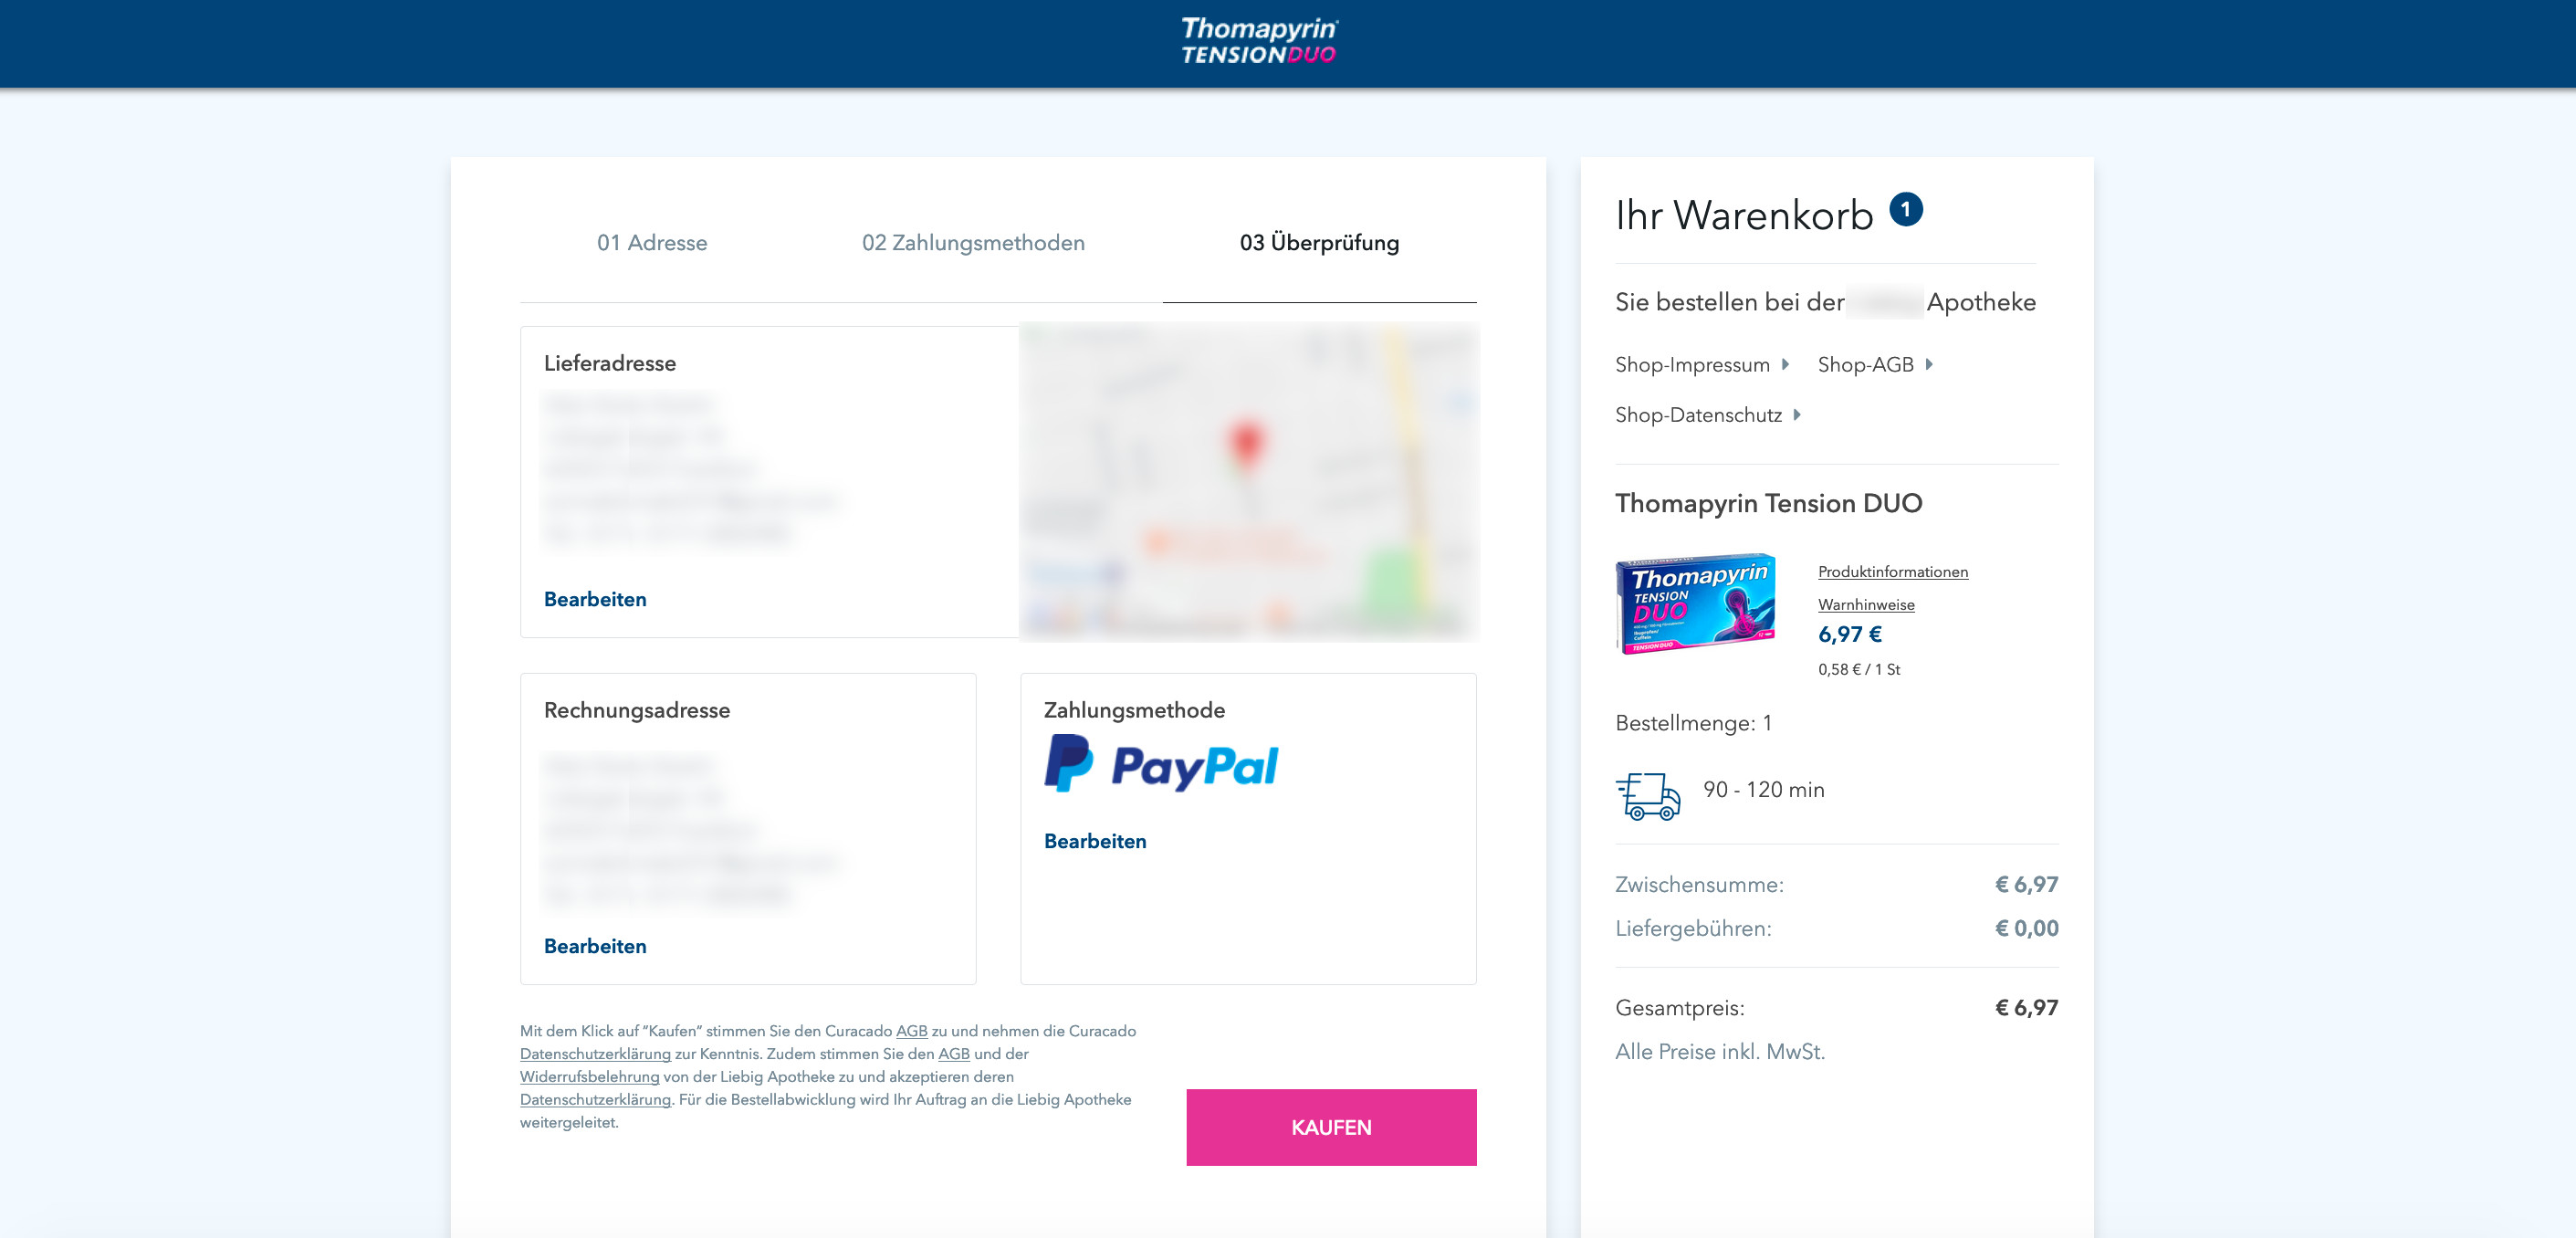Viewport: 2576px width, 1238px height.
Task: Click the Thomapyrin product box image
Action: tap(1695, 604)
